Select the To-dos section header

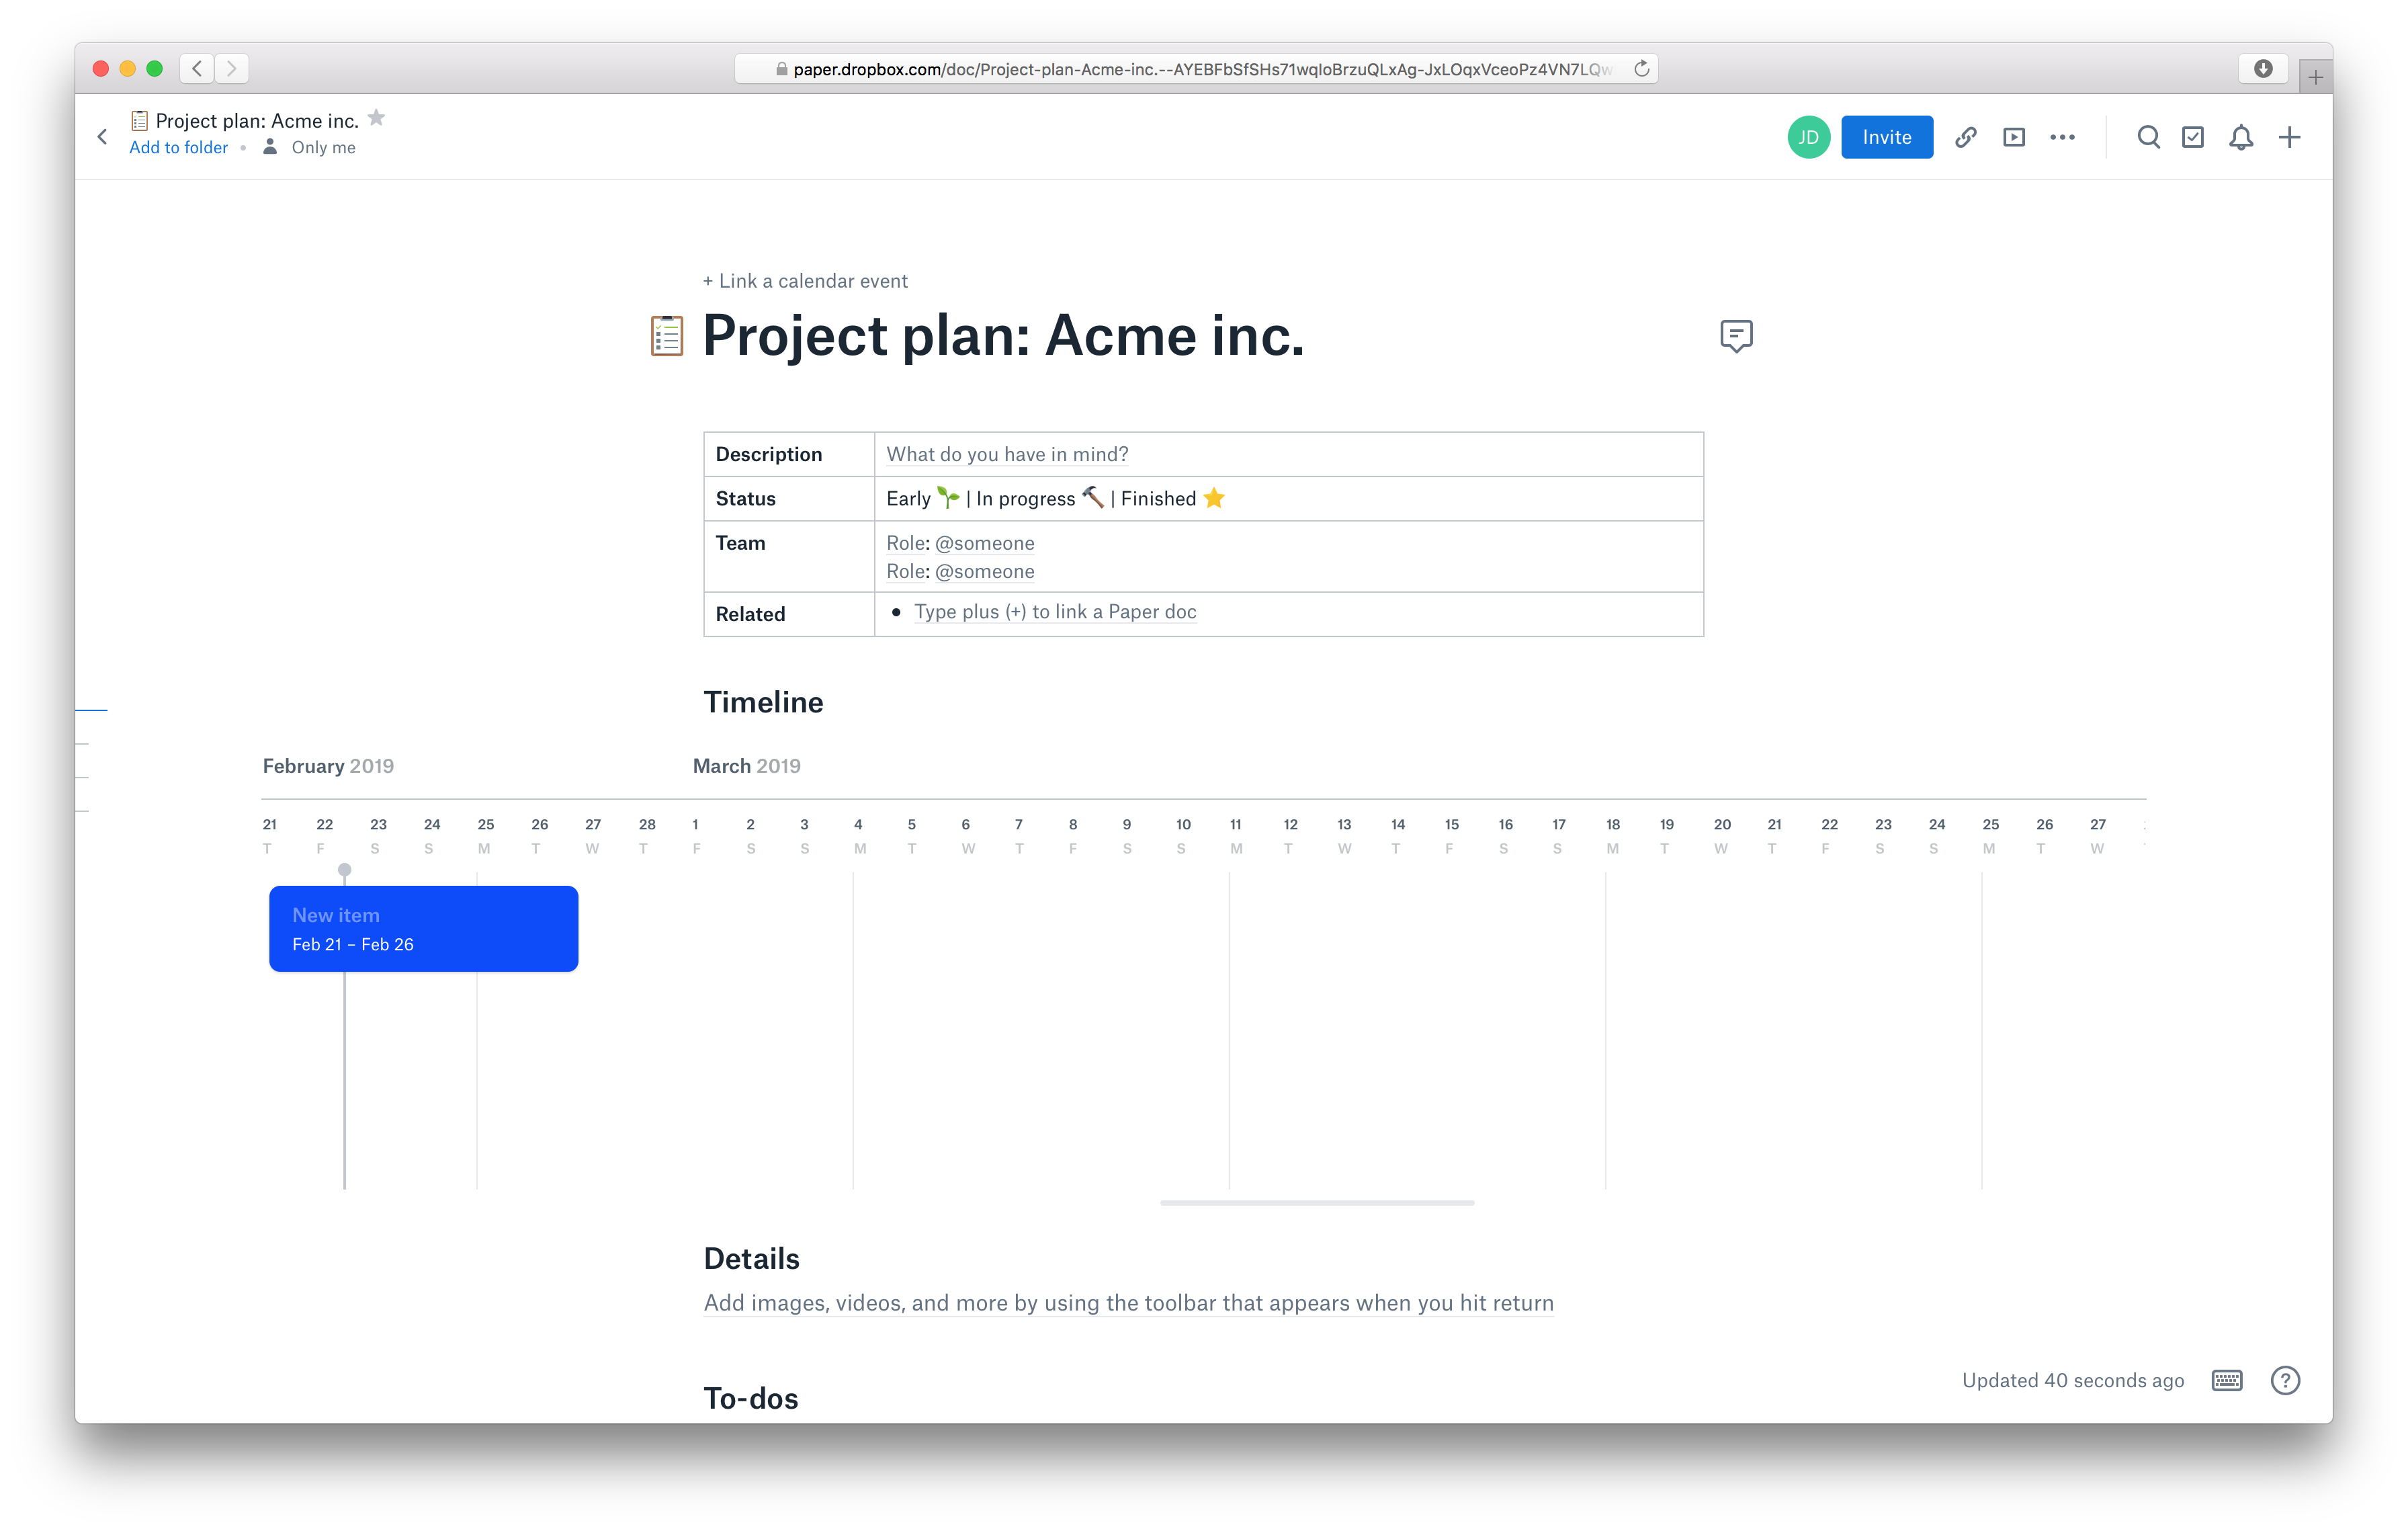751,1396
